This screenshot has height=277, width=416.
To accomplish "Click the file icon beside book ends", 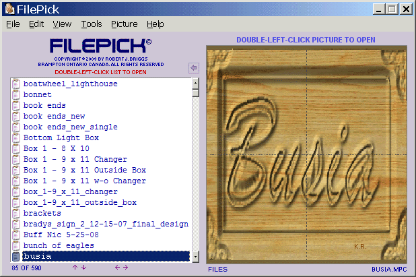I will point(16,105).
